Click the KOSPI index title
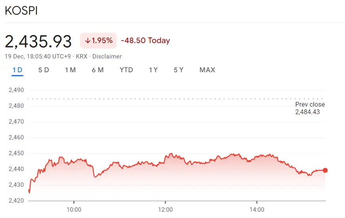 [21, 11]
